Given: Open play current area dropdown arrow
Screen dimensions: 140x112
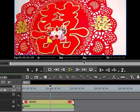Looking at the screenshot, I should click(x=119, y=71).
